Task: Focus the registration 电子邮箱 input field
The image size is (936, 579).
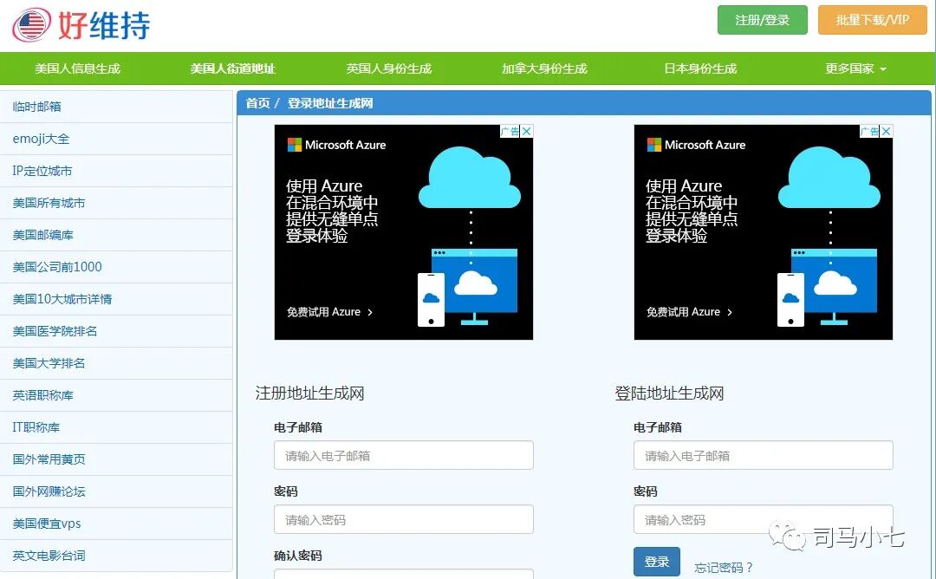Action: (404, 455)
